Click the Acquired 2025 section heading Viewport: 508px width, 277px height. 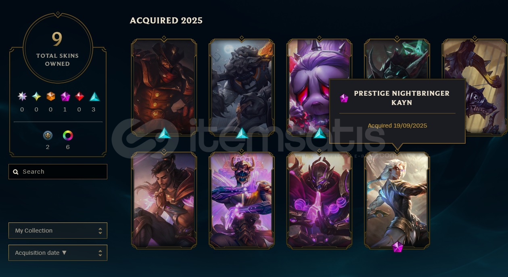[166, 20]
